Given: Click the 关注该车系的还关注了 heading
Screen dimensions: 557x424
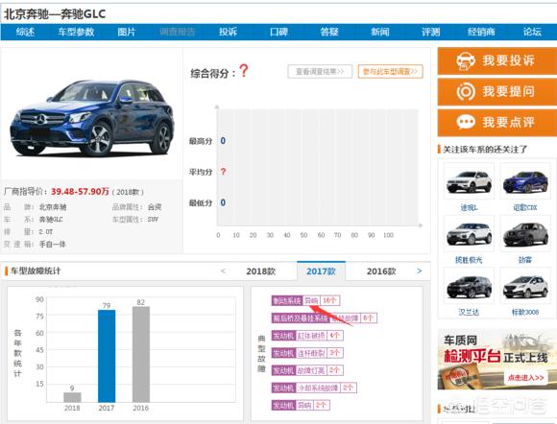Looking at the screenshot, I should 485,150.
